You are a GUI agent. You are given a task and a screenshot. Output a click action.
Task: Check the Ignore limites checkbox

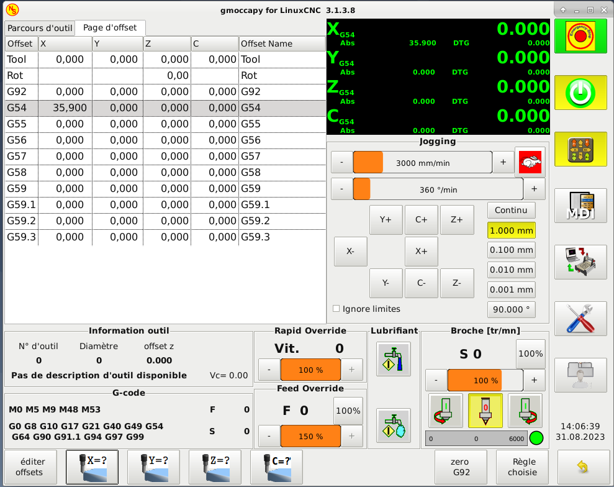pos(336,309)
